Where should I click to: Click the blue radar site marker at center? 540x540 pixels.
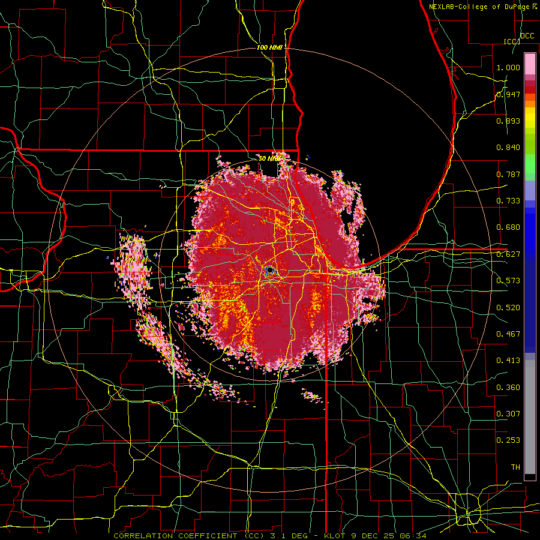click(269, 271)
